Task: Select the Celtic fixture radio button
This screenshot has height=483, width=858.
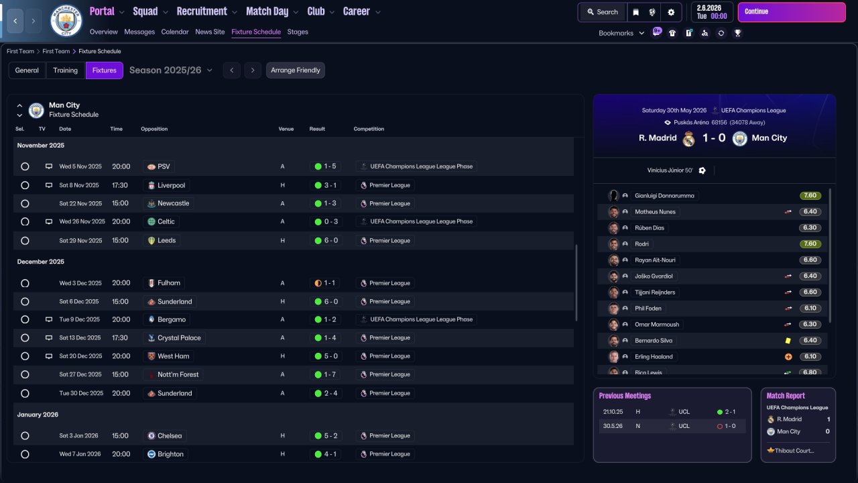Action: 25,221
